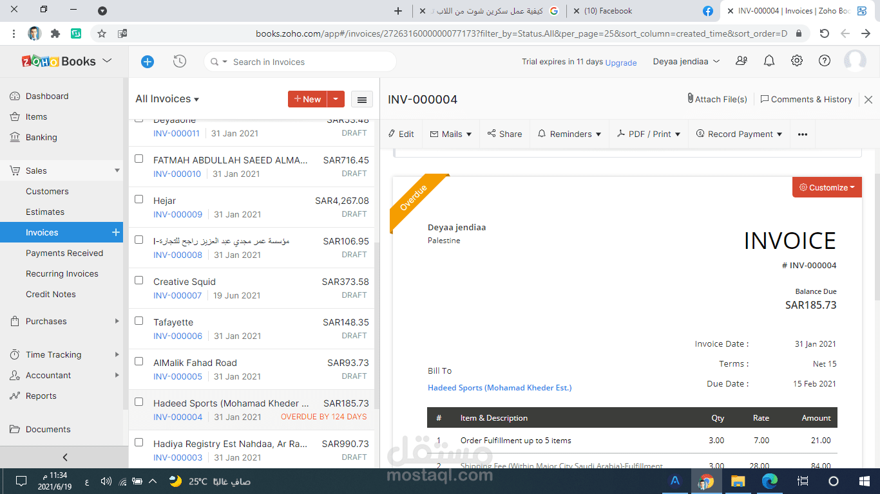This screenshot has width=880, height=494.
Task: Open the more actions ellipsis menu
Action: [x=803, y=134]
